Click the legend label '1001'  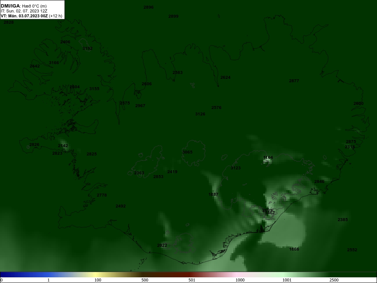(287, 280)
